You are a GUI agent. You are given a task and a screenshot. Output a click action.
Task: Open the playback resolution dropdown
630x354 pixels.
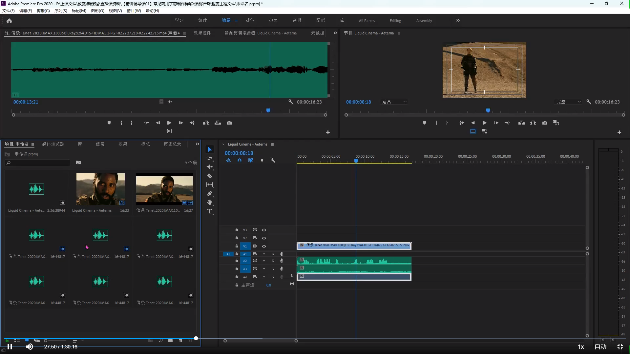568,102
